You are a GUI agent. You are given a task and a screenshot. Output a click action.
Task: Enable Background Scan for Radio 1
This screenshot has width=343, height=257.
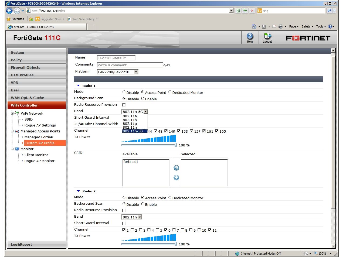(x=142, y=99)
